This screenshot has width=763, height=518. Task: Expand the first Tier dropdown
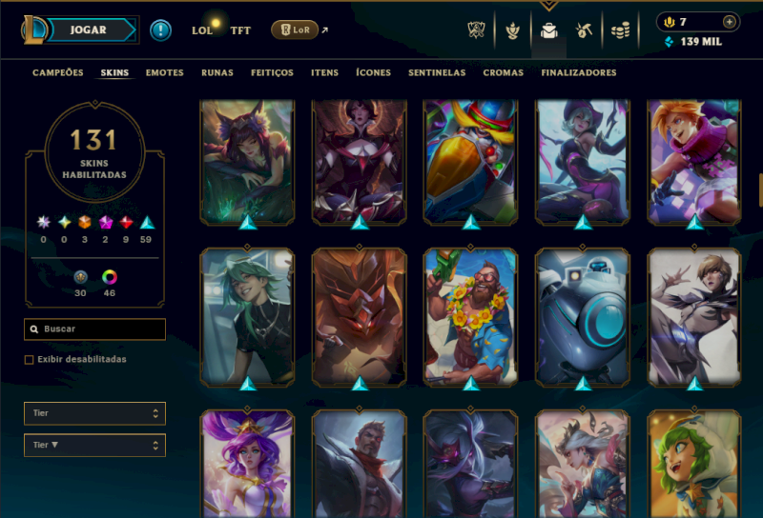pyautogui.click(x=94, y=413)
